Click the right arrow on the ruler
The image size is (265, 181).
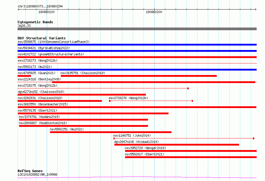tap(255, 9)
